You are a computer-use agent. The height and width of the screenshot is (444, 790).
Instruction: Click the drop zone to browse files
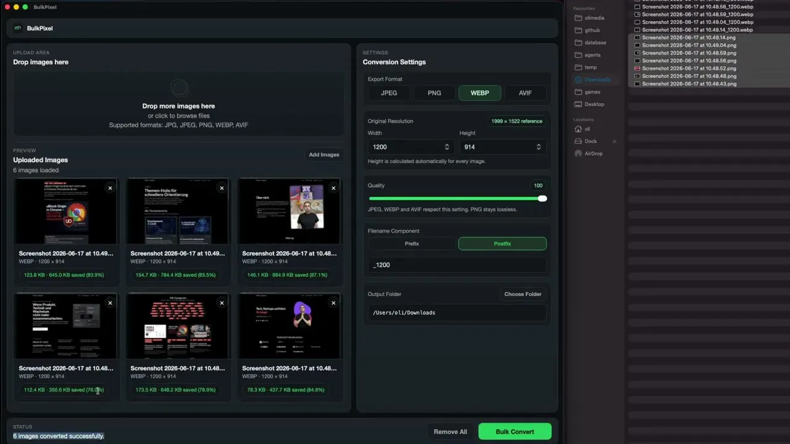pyautogui.click(x=179, y=104)
